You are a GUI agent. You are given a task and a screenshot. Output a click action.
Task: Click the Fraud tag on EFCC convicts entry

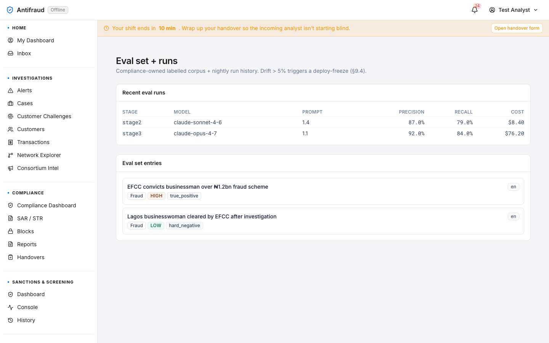pos(136,196)
